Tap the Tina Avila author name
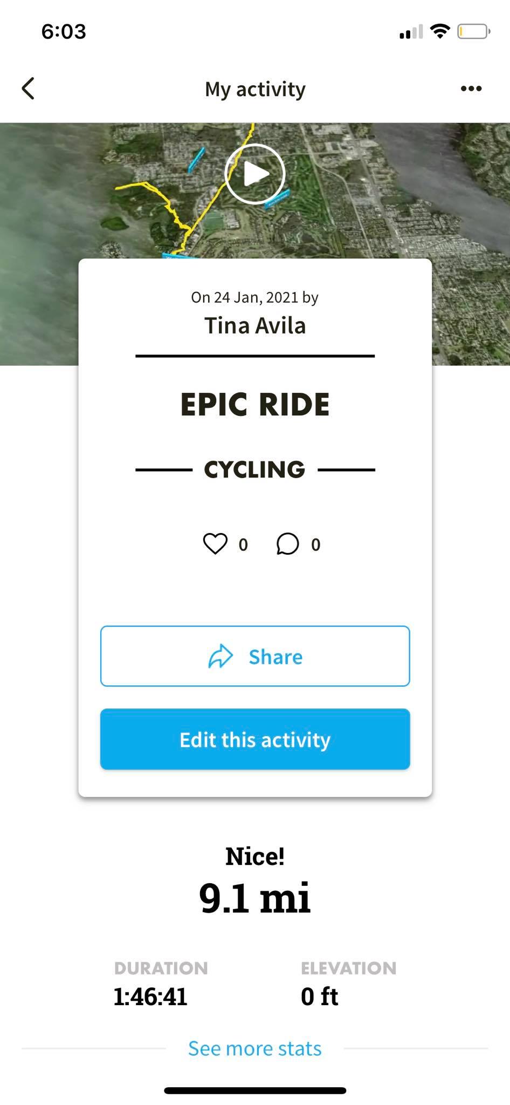Image resolution: width=510 pixels, height=1105 pixels. click(x=255, y=326)
